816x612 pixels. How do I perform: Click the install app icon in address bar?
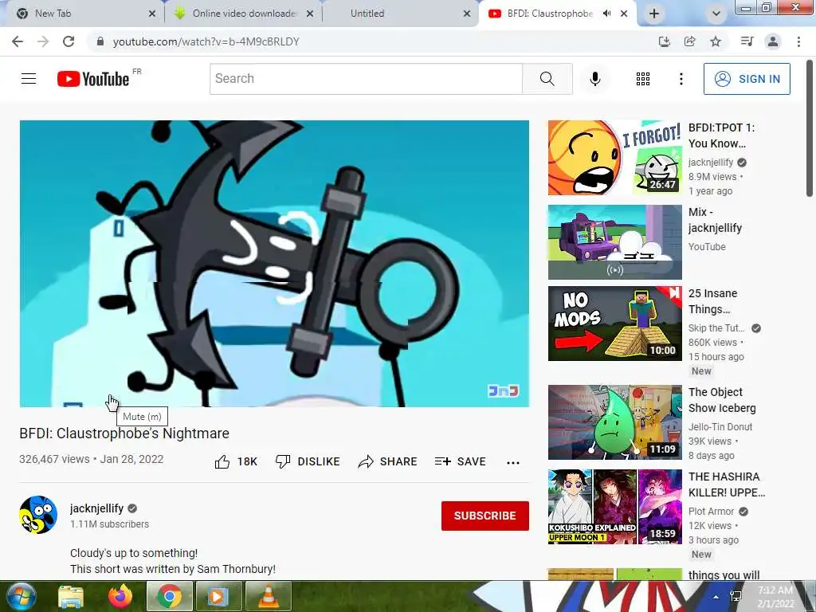click(664, 41)
